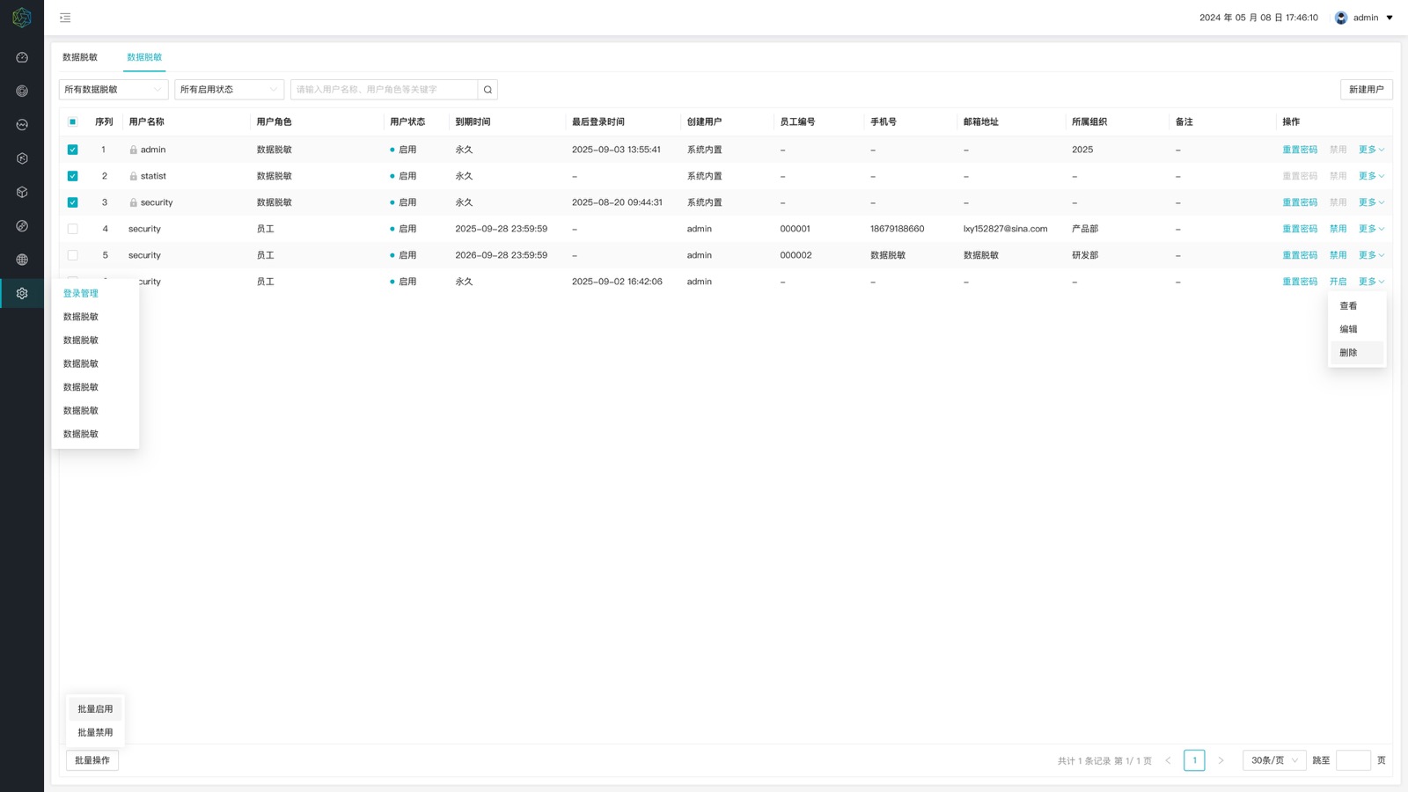
Task: Switch to the active 数据脱敏 tab
Action: point(144,57)
